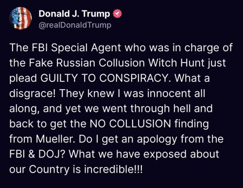Click the words 'NO COLLUSION' in post
243x188 pixels.
pos(130,124)
